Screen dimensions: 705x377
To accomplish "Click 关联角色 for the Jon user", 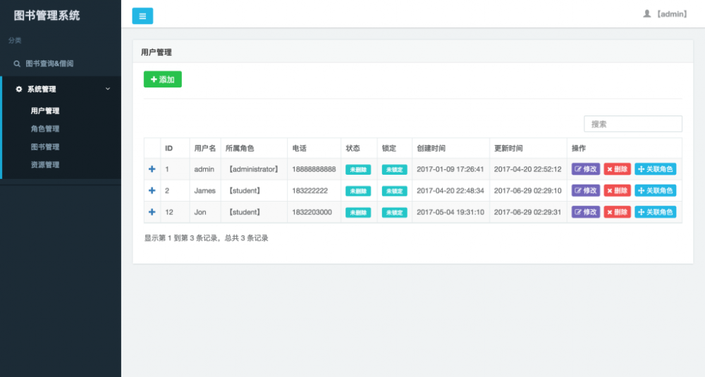I will point(655,212).
